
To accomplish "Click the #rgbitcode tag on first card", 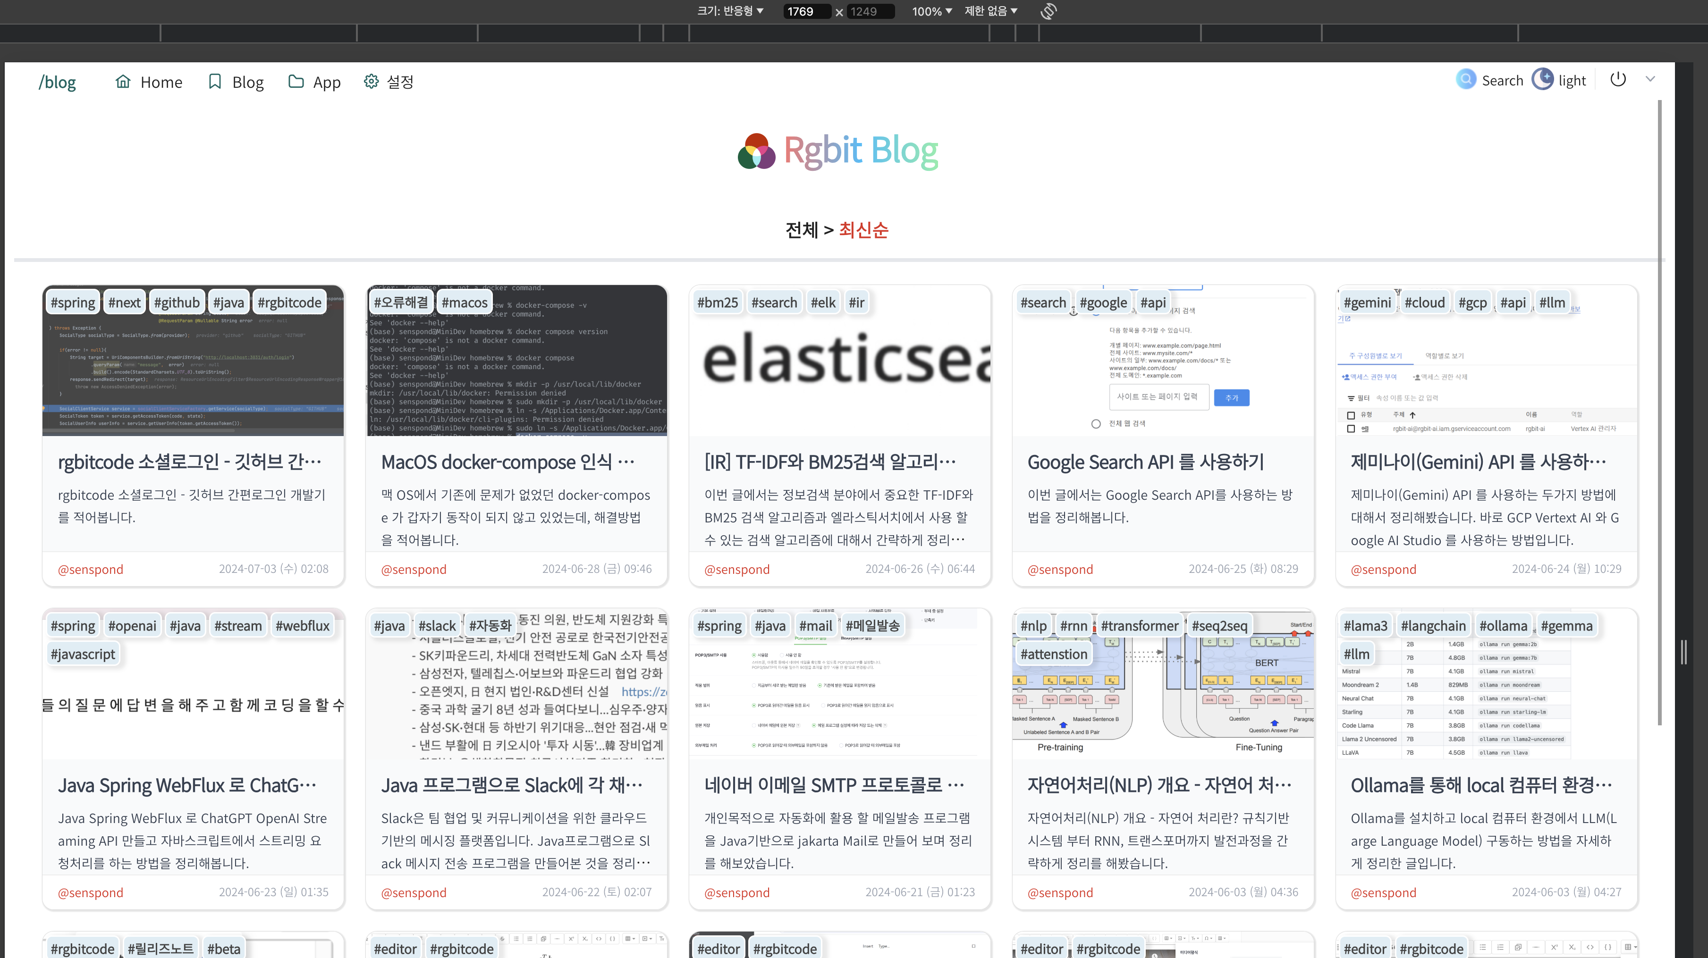I will pos(289,303).
